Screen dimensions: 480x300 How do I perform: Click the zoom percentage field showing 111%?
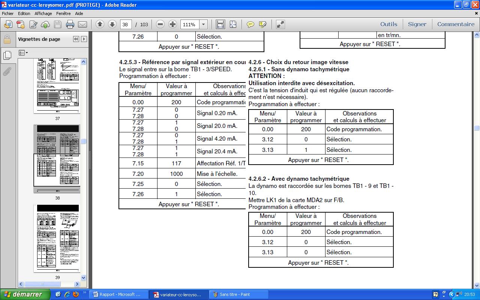pos(190,24)
